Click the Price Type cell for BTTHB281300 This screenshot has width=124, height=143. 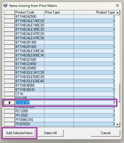[x=59, y=42]
